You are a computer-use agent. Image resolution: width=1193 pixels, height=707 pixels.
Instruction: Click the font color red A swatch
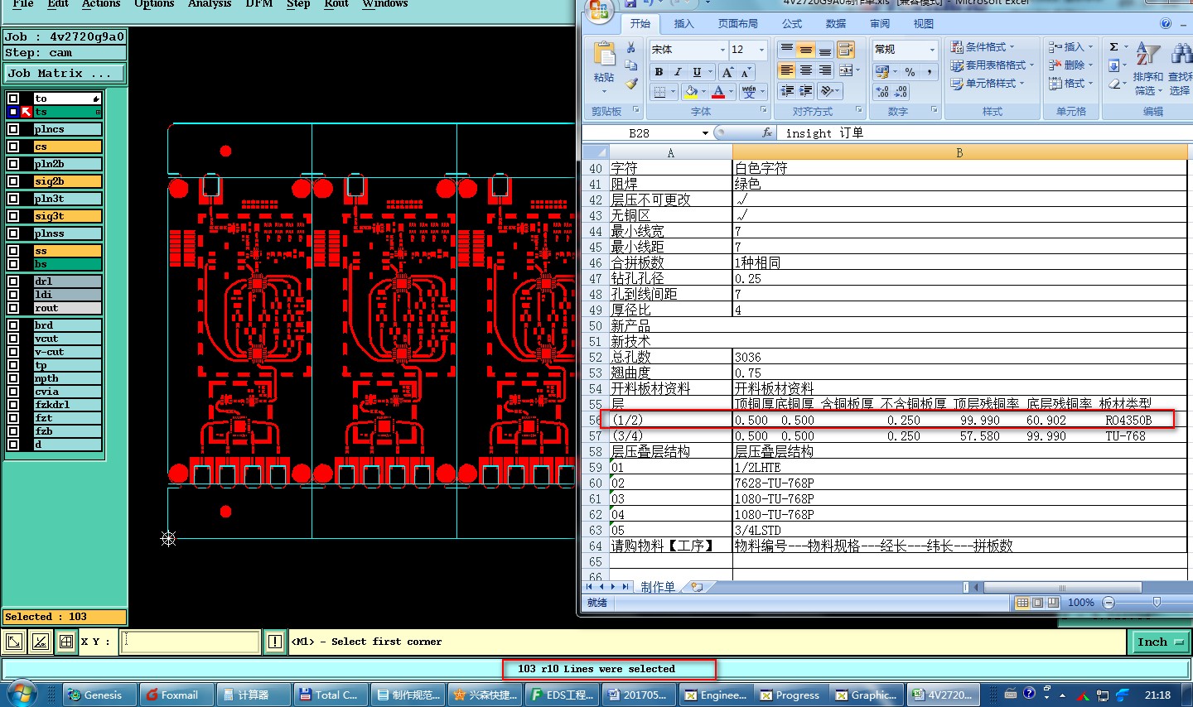pos(719,92)
